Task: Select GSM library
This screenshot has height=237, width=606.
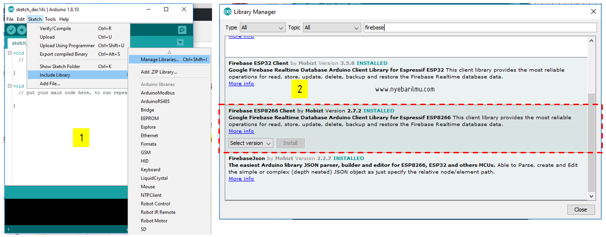Action: coord(169,152)
